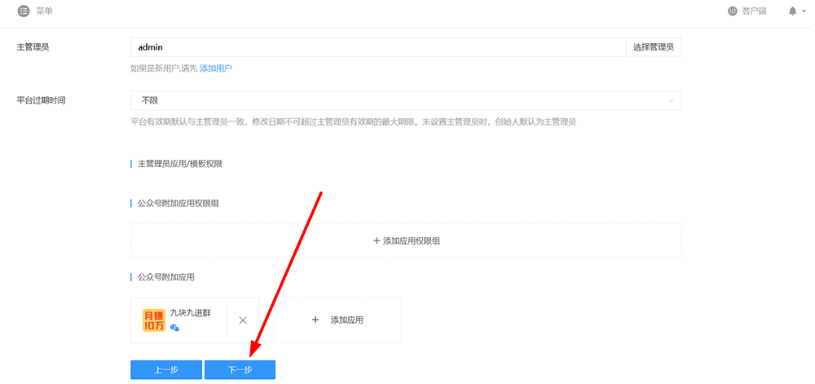Click the 添加应用 label text
Screen dimensions: 815x384
click(x=346, y=320)
